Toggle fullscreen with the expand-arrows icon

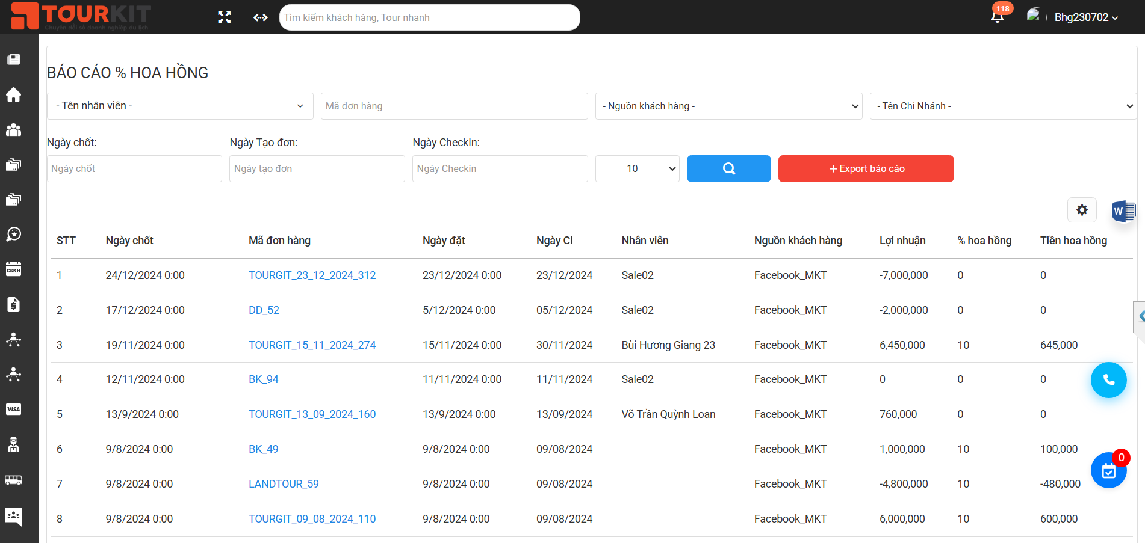[225, 17]
